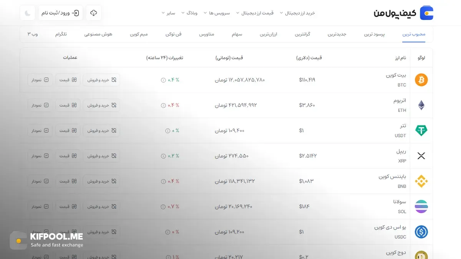This screenshot has height=259, width=461.
Task: Expand the وبلاگ menu
Action: coord(189,13)
